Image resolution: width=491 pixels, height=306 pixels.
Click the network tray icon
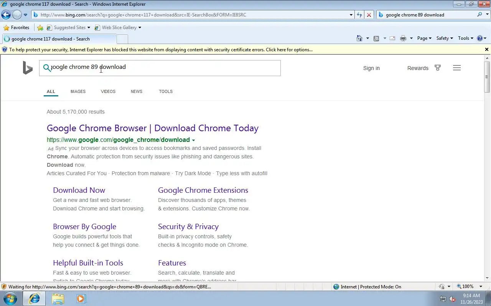[443, 299]
